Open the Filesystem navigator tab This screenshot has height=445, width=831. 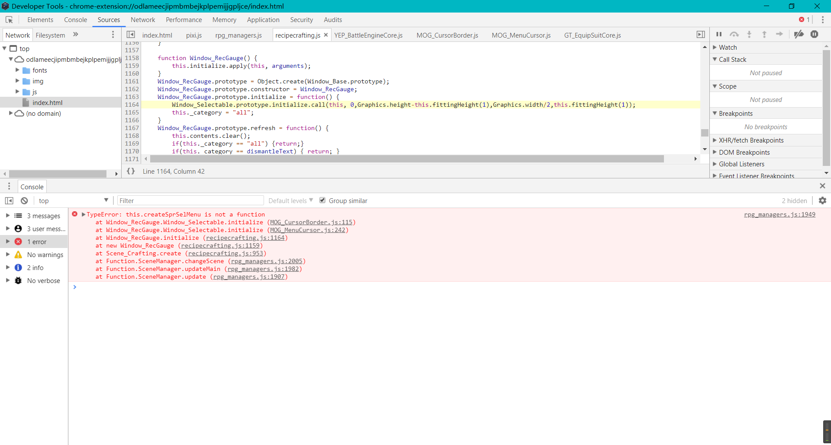50,35
